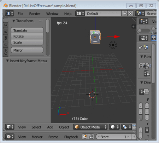The image size is (159, 143).
Task: Delete the Default screen layout with X icon
Action: coord(130,13)
